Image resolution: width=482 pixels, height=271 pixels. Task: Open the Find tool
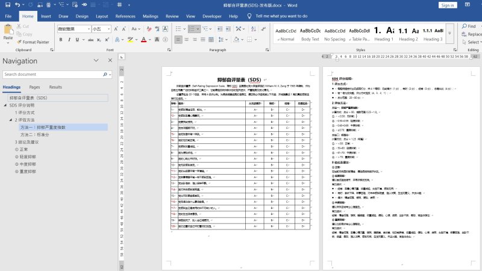coord(469,26)
